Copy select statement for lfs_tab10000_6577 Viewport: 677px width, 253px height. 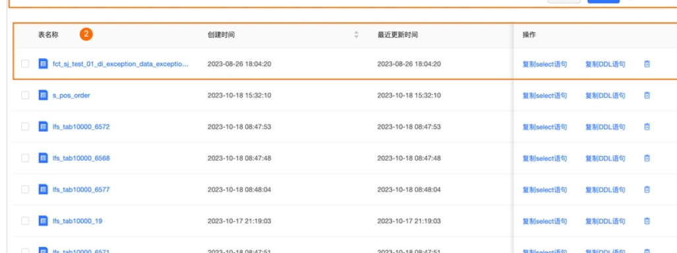pos(544,190)
